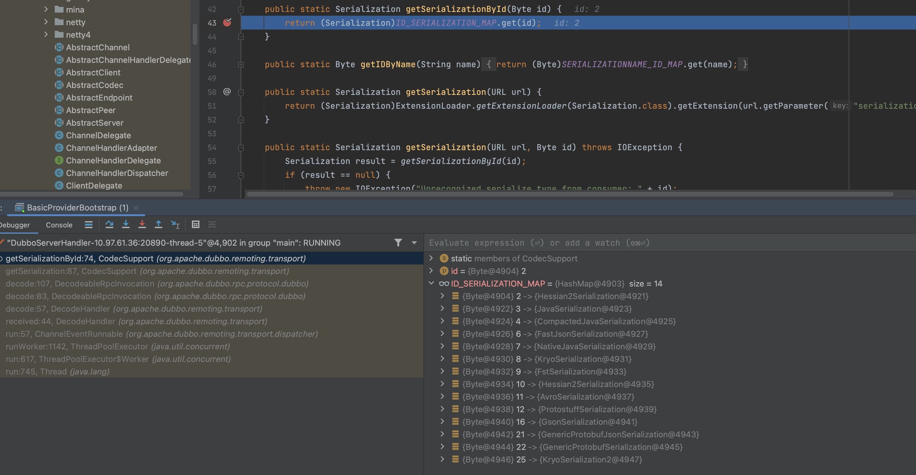Expand the folded getIDByName method at line 46
The height and width of the screenshot is (475, 916).
(241, 64)
